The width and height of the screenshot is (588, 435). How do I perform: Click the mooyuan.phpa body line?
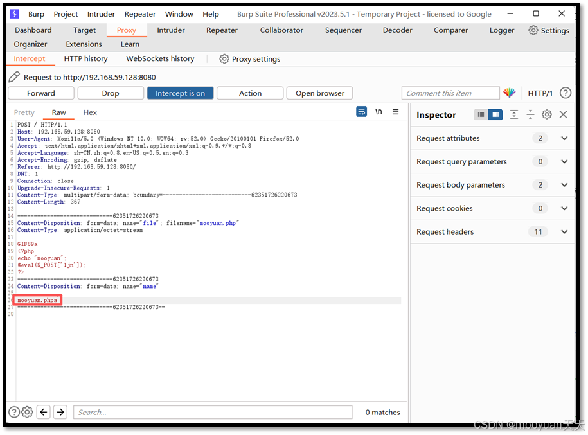point(37,300)
